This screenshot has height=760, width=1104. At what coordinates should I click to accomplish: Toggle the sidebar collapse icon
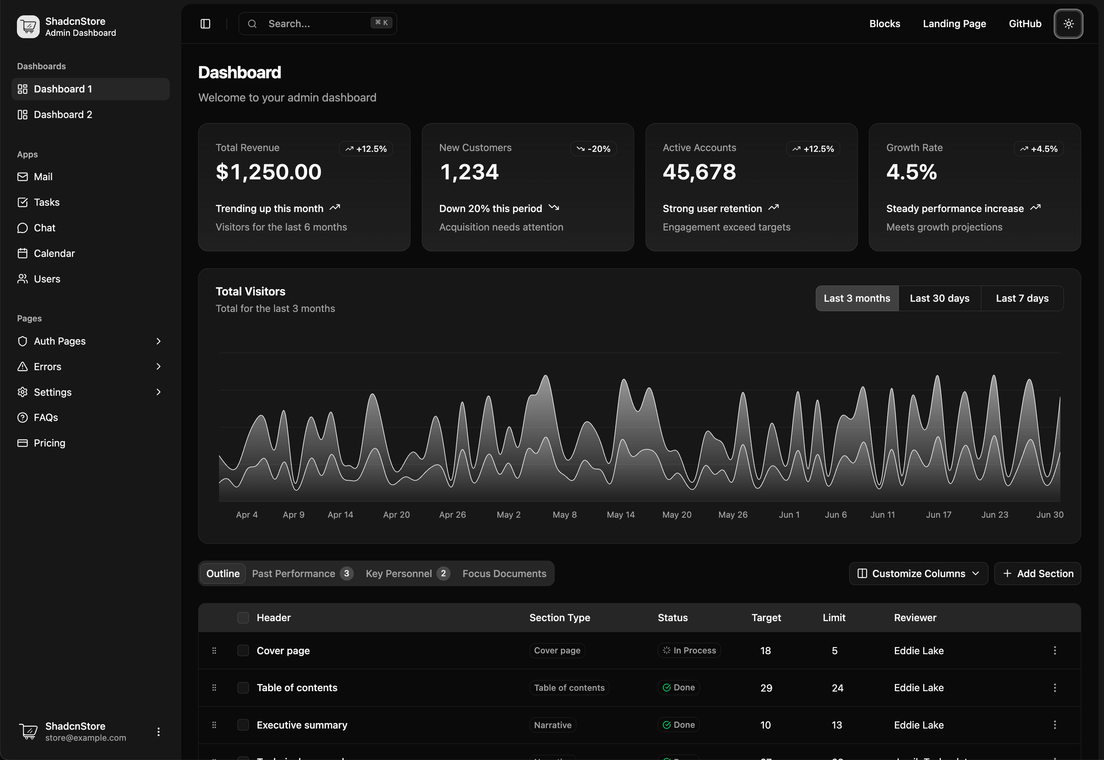tap(205, 23)
